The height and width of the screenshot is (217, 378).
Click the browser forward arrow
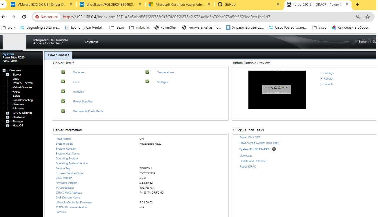[14, 17]
